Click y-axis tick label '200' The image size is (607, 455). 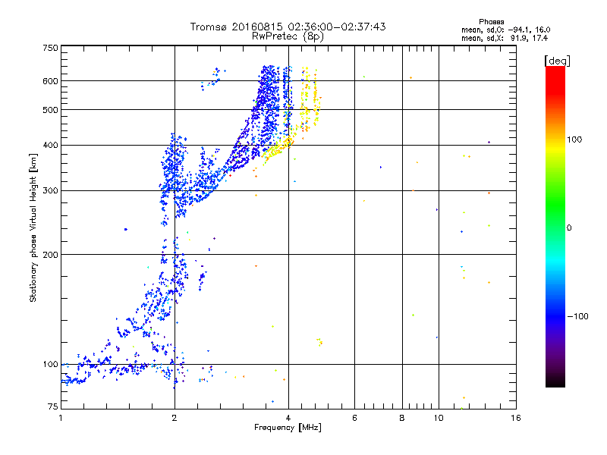[x=50, y=255]
